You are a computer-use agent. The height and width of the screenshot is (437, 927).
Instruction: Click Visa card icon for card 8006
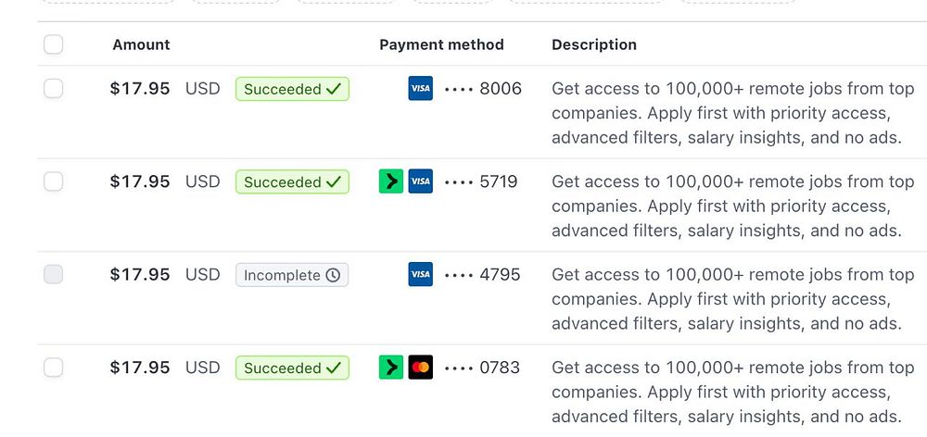420,89
